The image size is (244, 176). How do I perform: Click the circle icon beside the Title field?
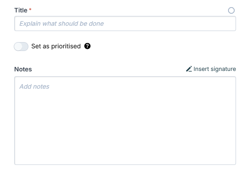tap(231, 10)
